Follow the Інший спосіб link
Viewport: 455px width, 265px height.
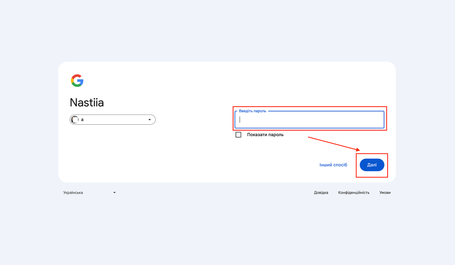[x=333, y=165]
